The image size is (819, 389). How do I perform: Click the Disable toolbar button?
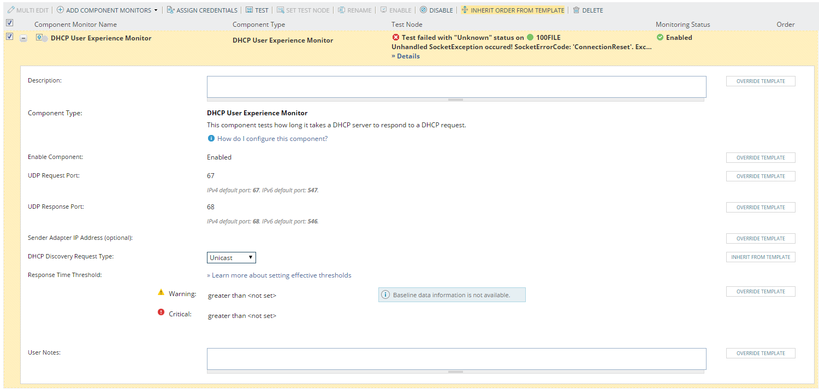tap(436, 10)
